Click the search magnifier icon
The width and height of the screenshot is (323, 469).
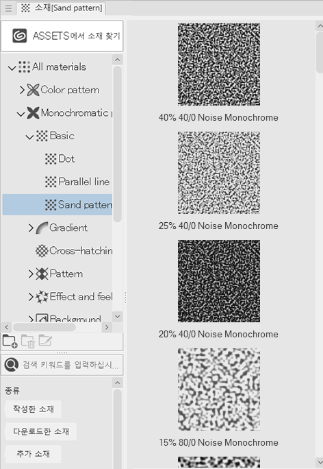click(x=12, y=365)
